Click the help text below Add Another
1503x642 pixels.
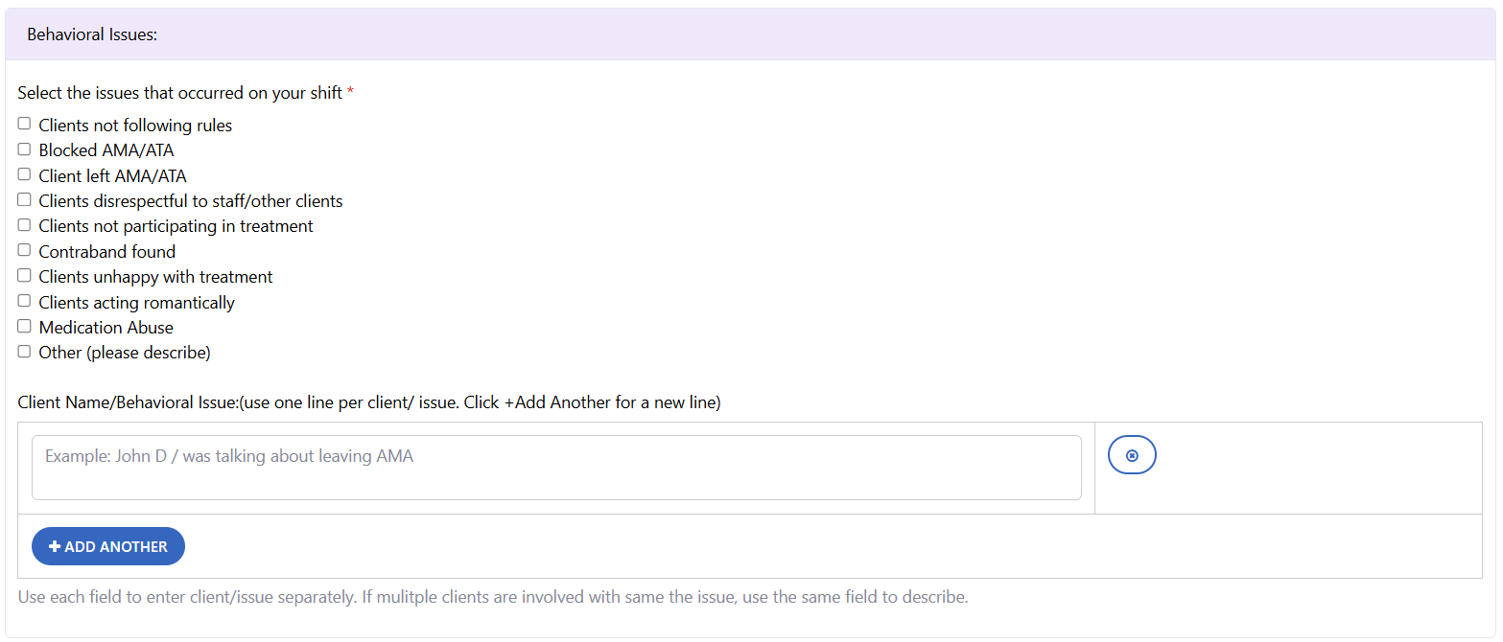(493, 597)
